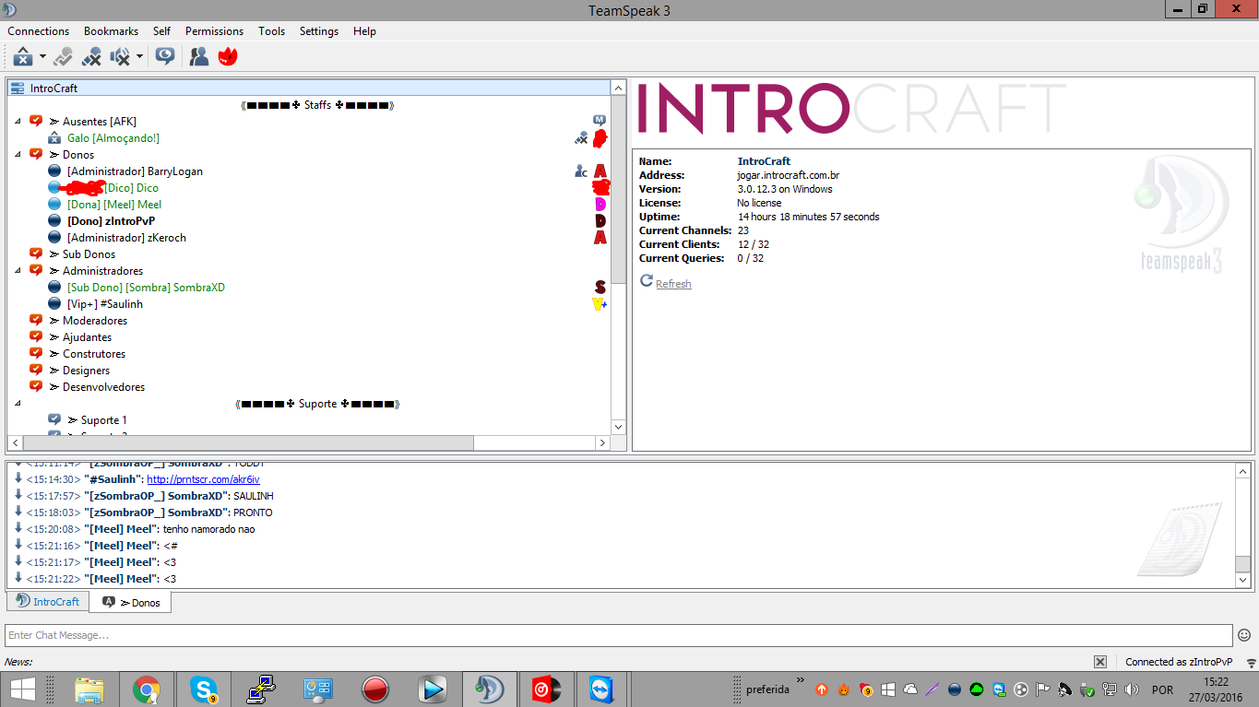
Task: Click the Refresh link in server info
Action: click(x=673, y=284)
